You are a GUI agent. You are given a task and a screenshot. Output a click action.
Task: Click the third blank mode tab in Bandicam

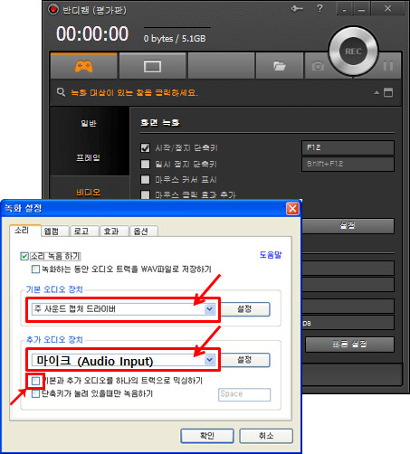coord(221,66)
